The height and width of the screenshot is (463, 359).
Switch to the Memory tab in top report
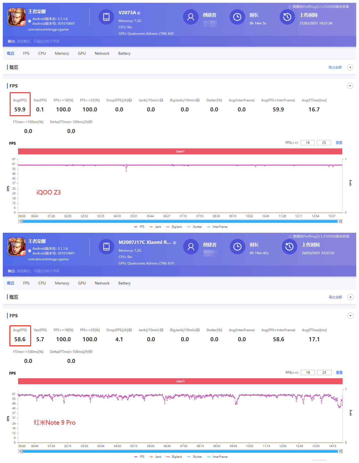(62, 53)
